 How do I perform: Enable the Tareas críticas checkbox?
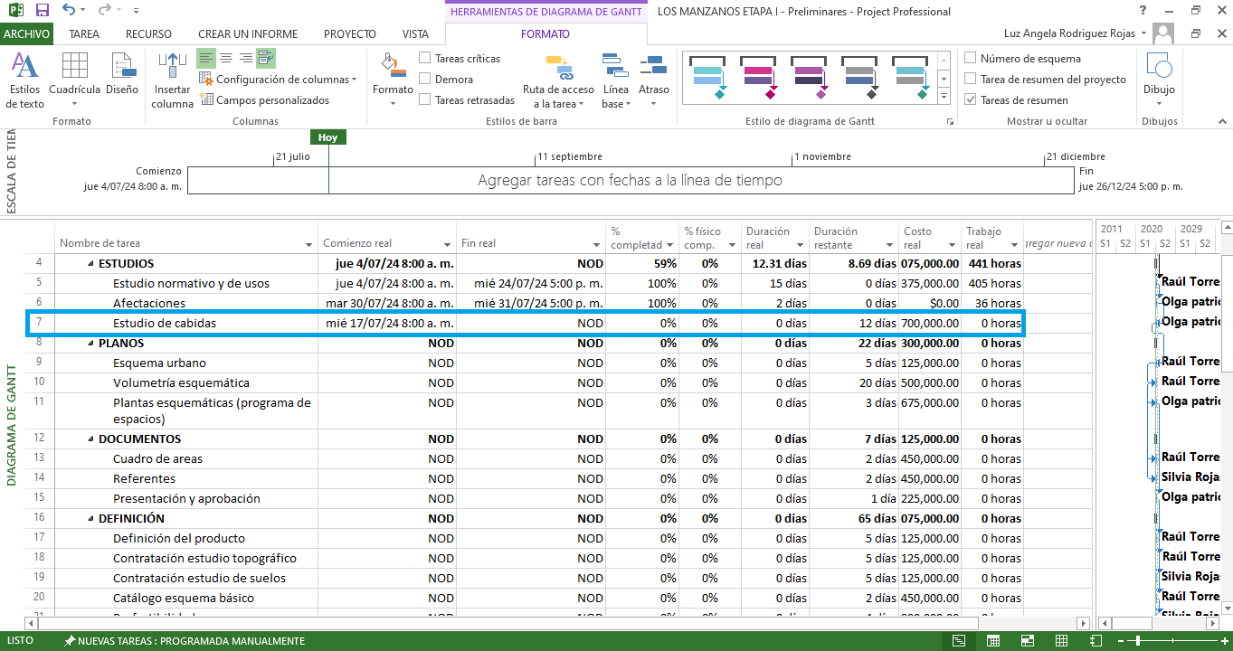425,59
